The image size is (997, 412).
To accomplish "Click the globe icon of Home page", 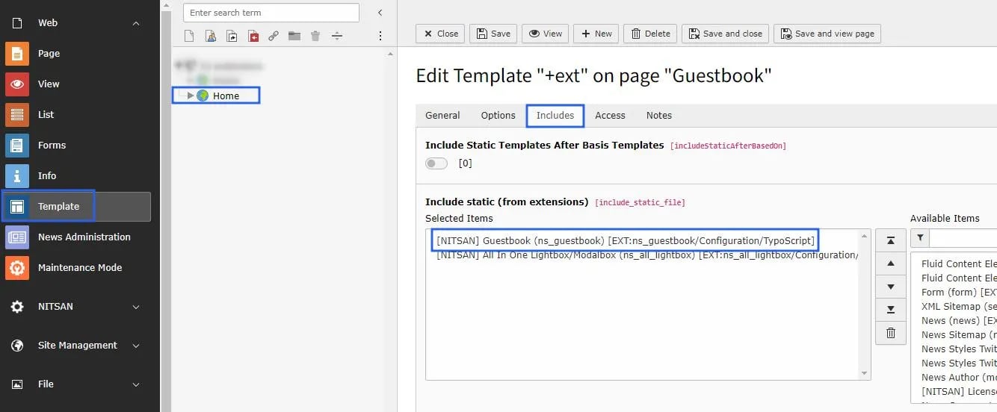I will pos(203,96).
